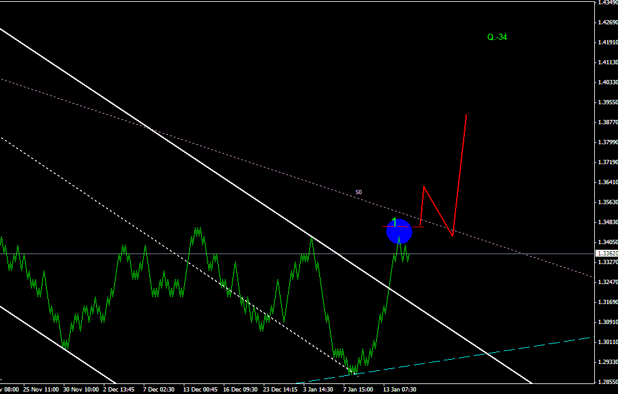Click price axis value 1.40330
The image size is (618, 394).
pos(607,82)
